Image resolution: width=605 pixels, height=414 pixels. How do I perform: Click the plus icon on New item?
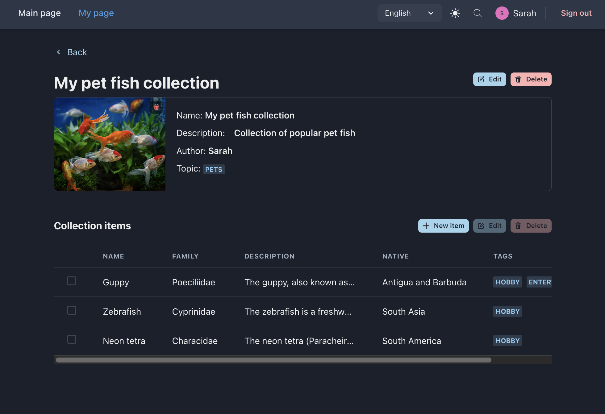tap(426, 226)
